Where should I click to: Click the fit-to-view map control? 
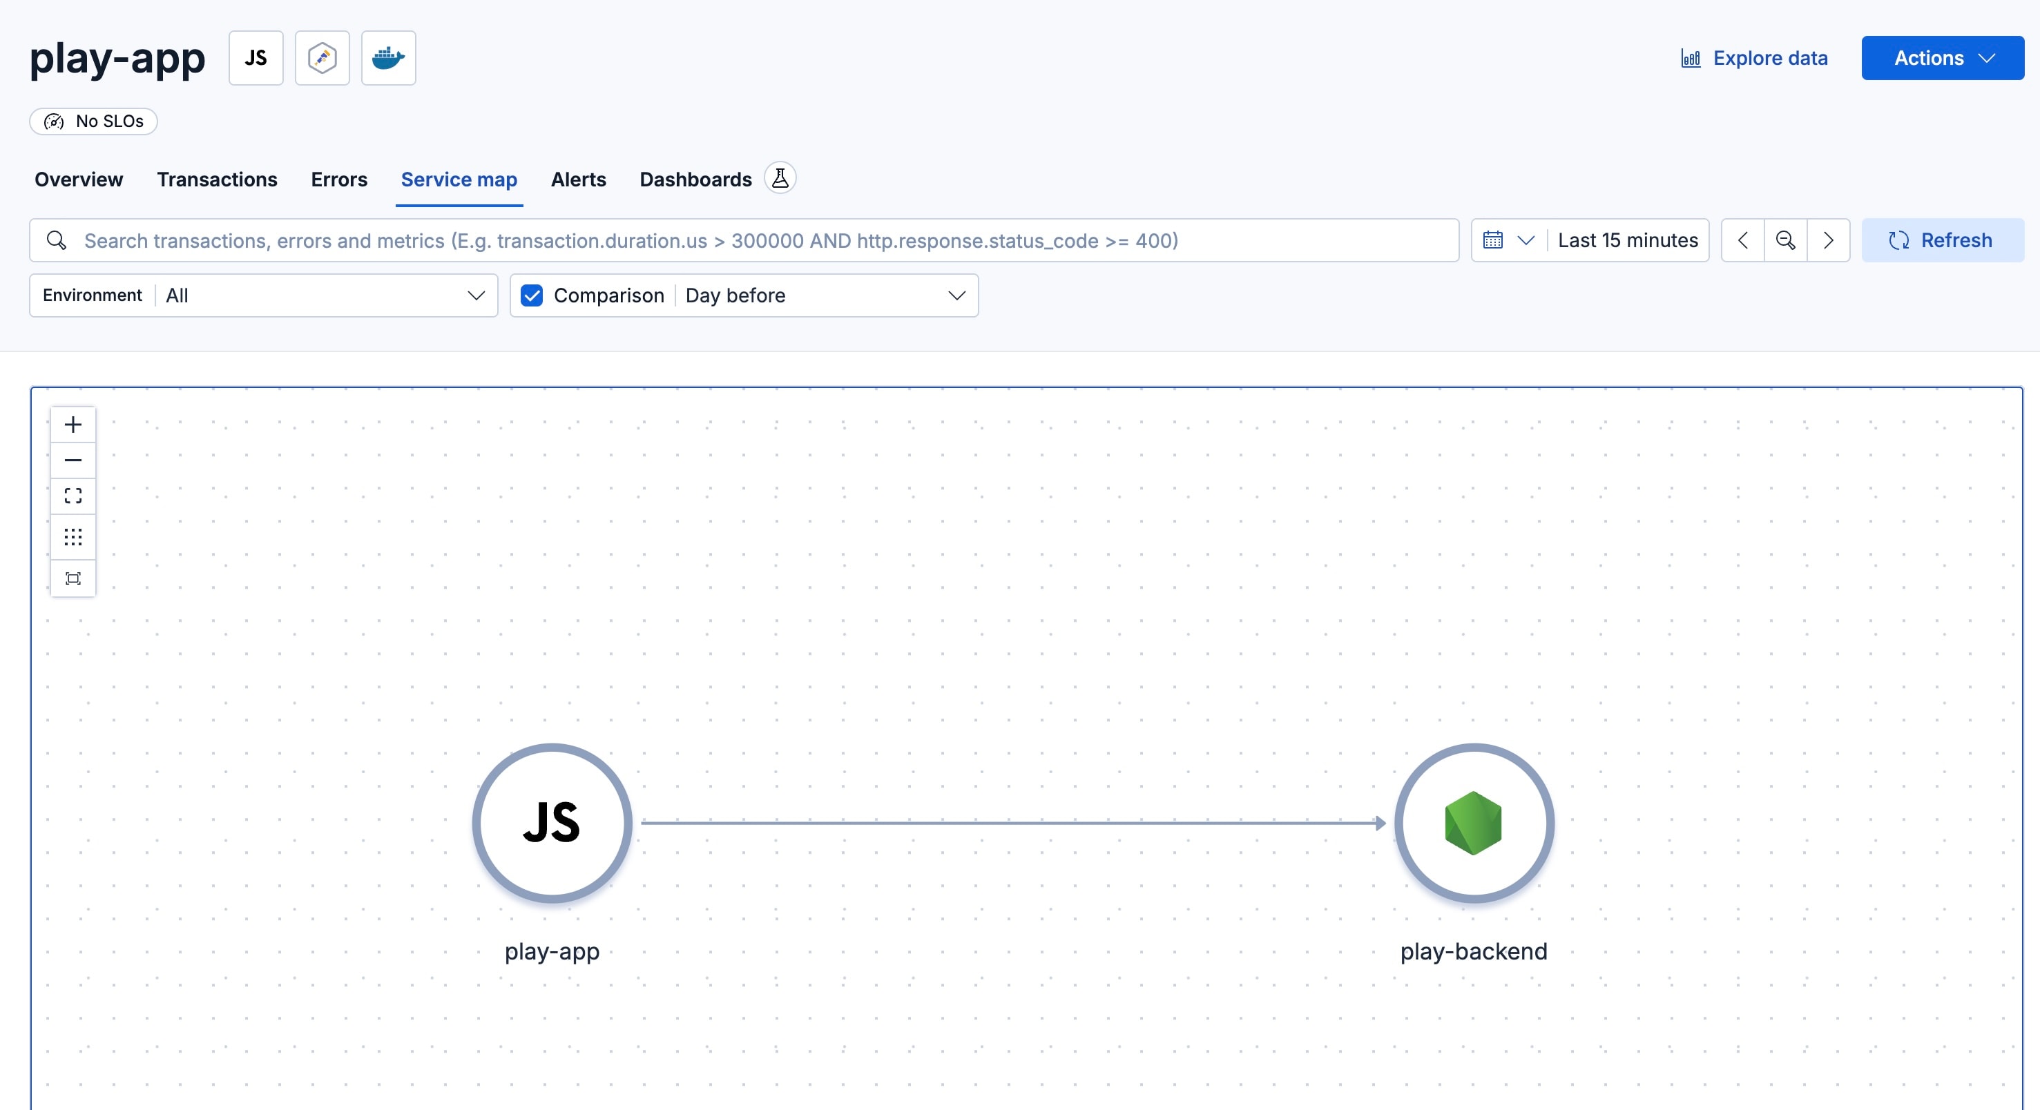pos(73,496)
